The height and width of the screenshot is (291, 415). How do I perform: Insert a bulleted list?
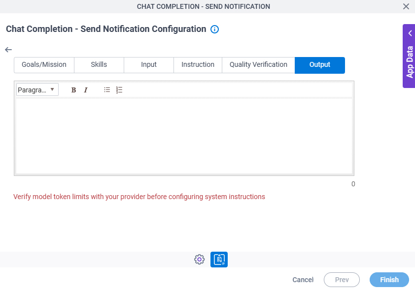pos(107,90)
